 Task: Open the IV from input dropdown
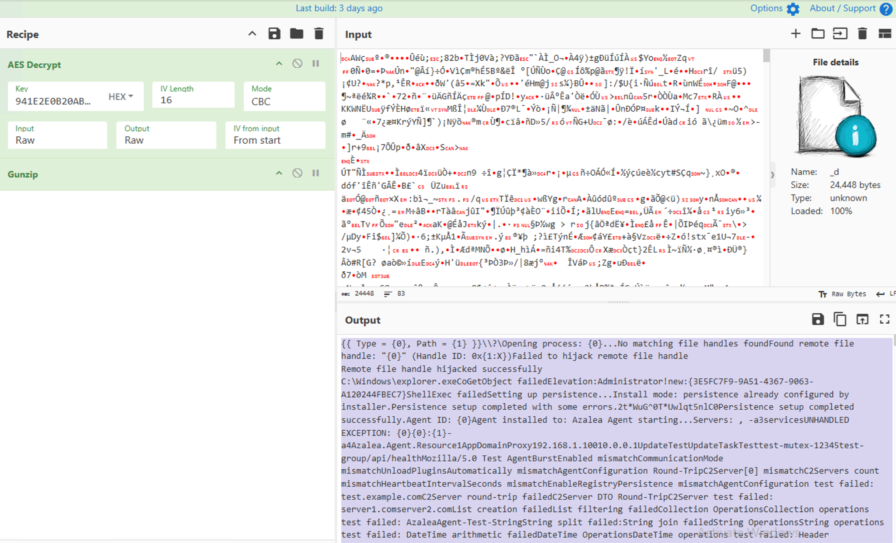tap(275, 135)
